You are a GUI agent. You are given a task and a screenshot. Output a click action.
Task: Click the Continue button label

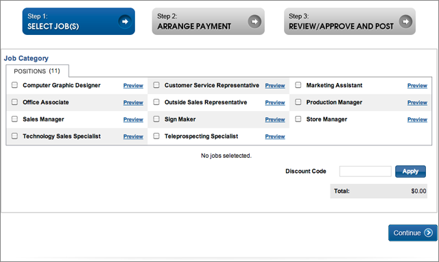pyautogui.click(x=407, y=233)
